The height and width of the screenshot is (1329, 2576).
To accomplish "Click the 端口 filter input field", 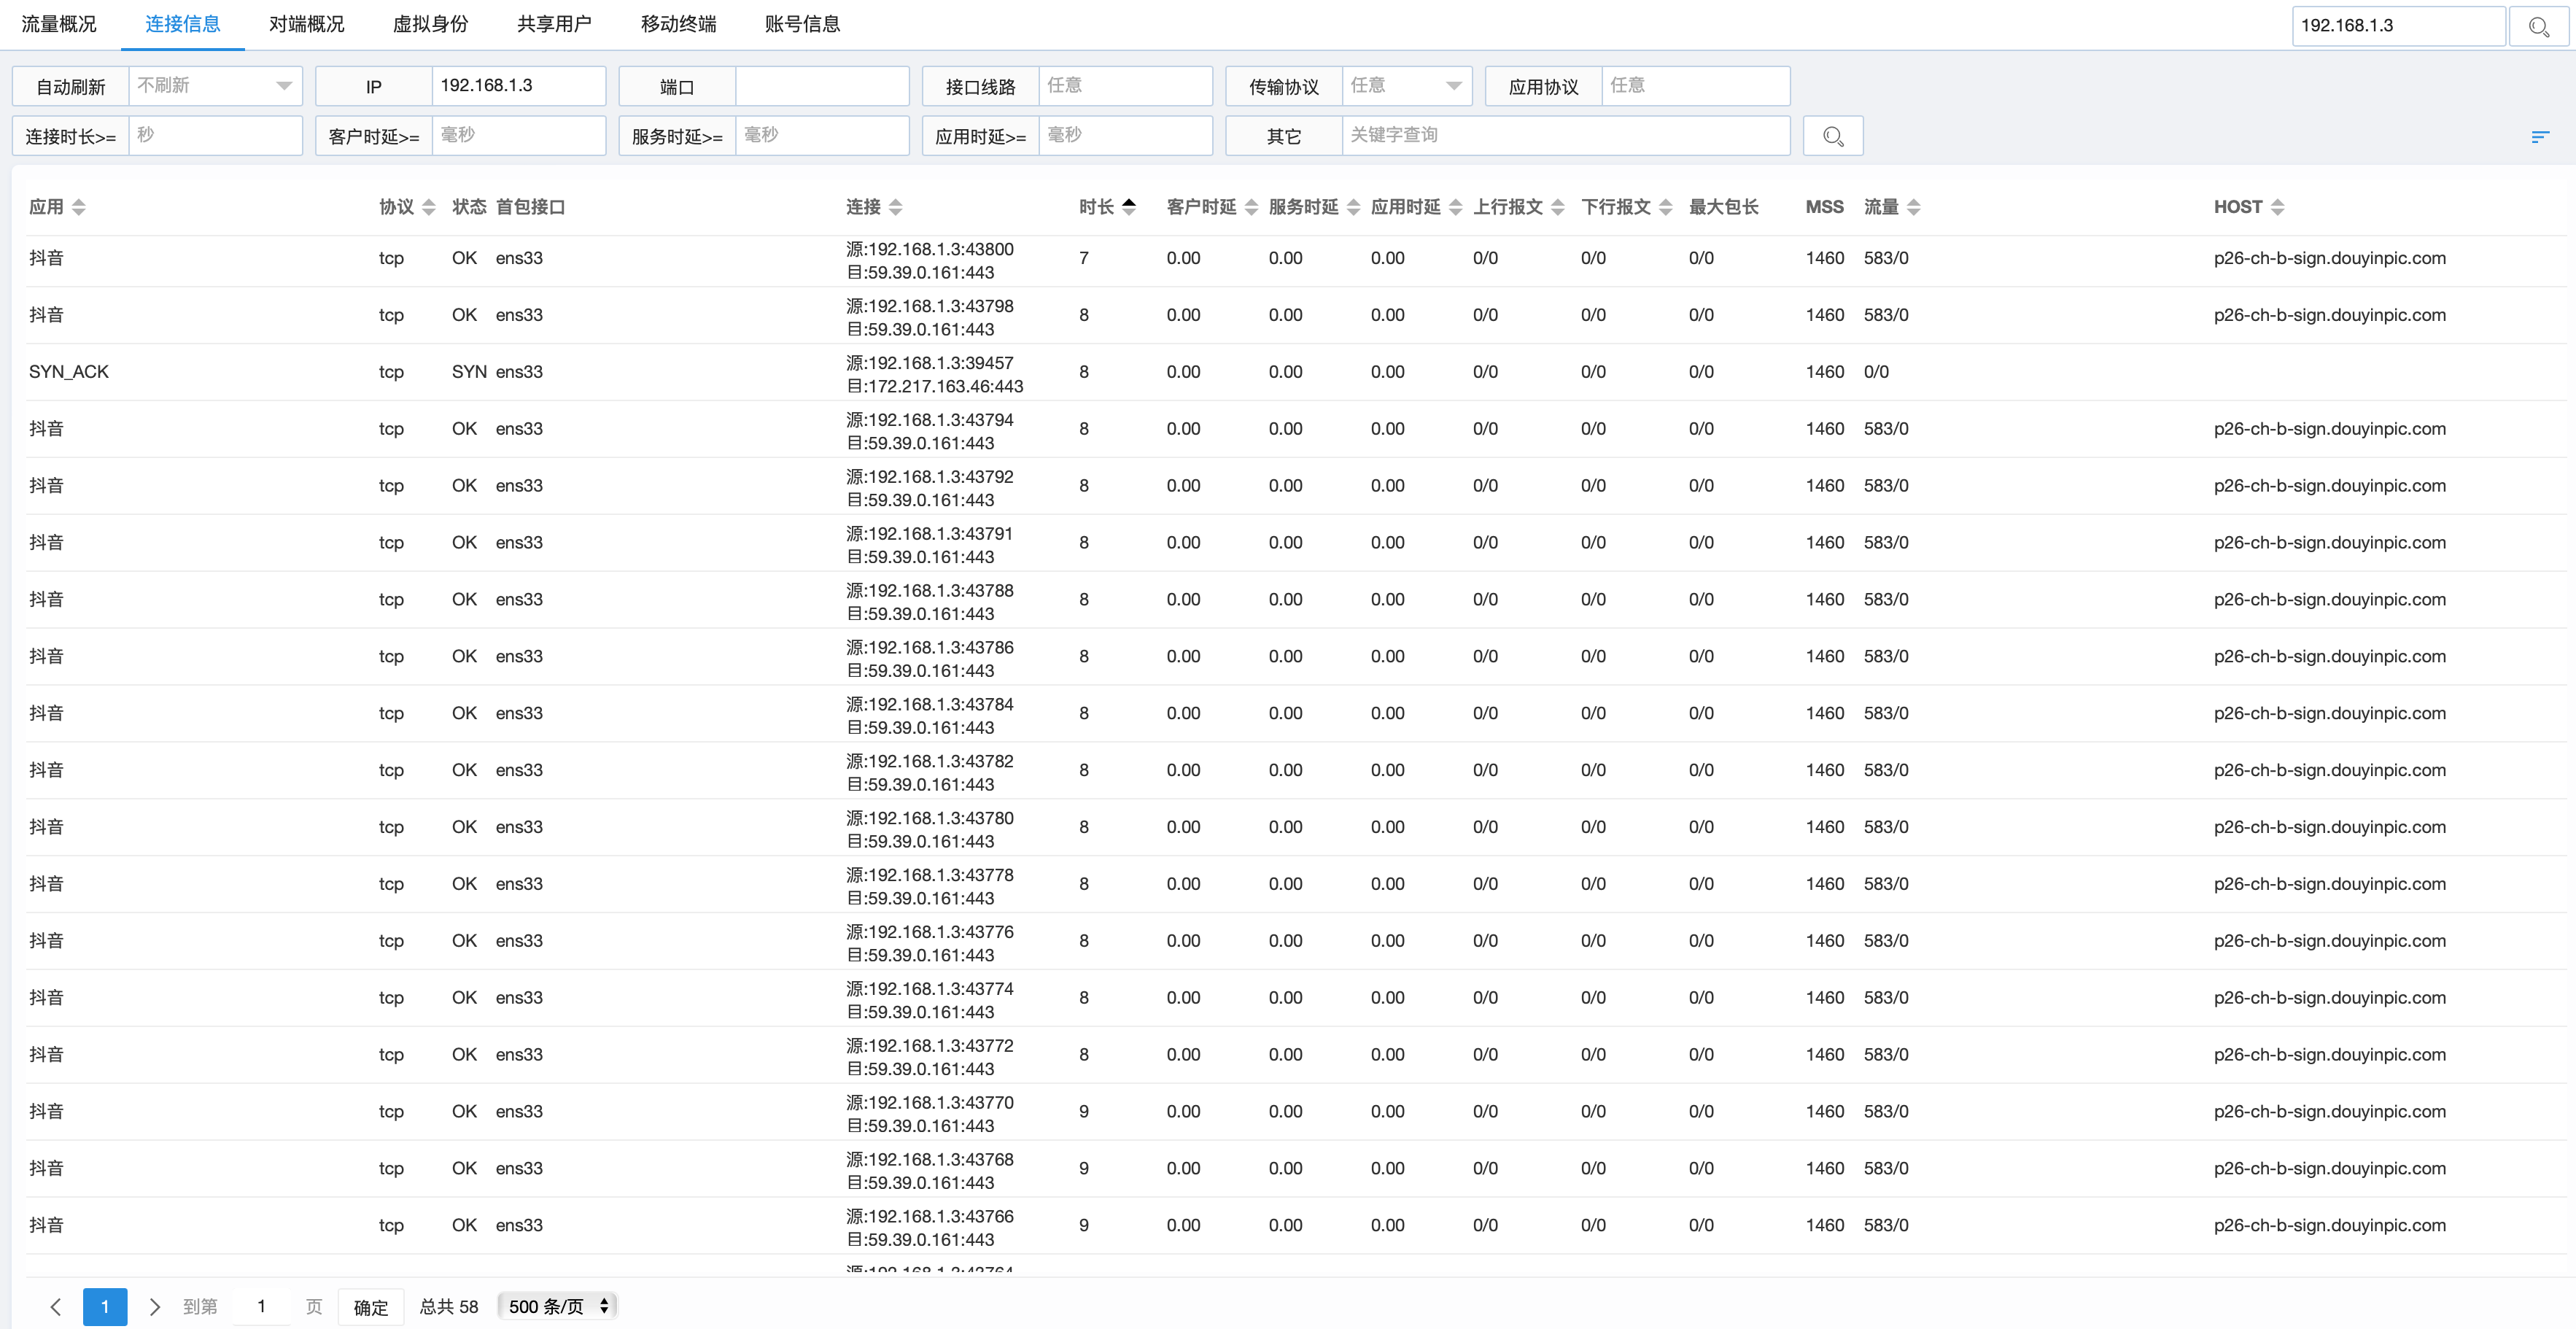I will 822,86.
